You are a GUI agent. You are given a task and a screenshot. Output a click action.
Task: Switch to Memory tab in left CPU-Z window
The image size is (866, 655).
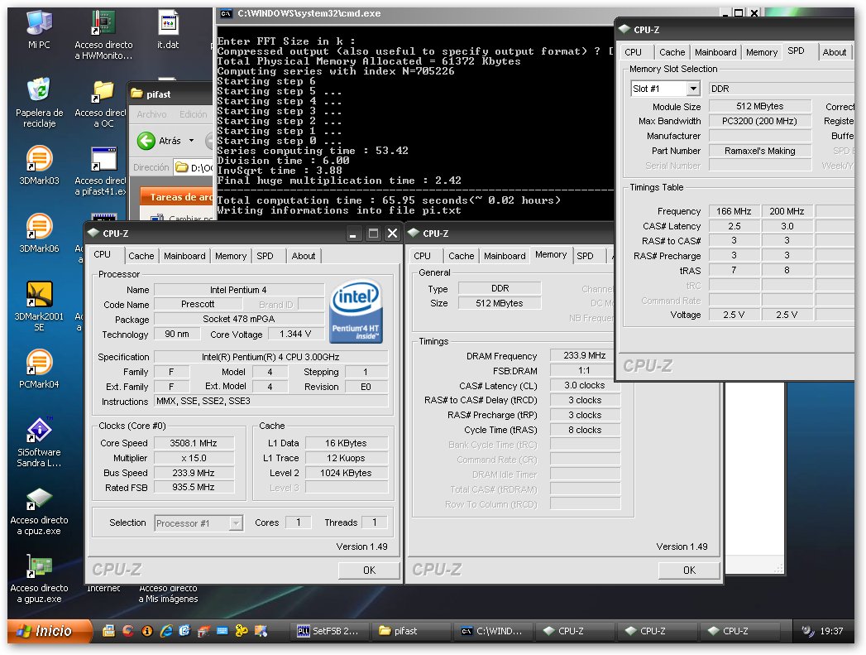click(230, 256)
